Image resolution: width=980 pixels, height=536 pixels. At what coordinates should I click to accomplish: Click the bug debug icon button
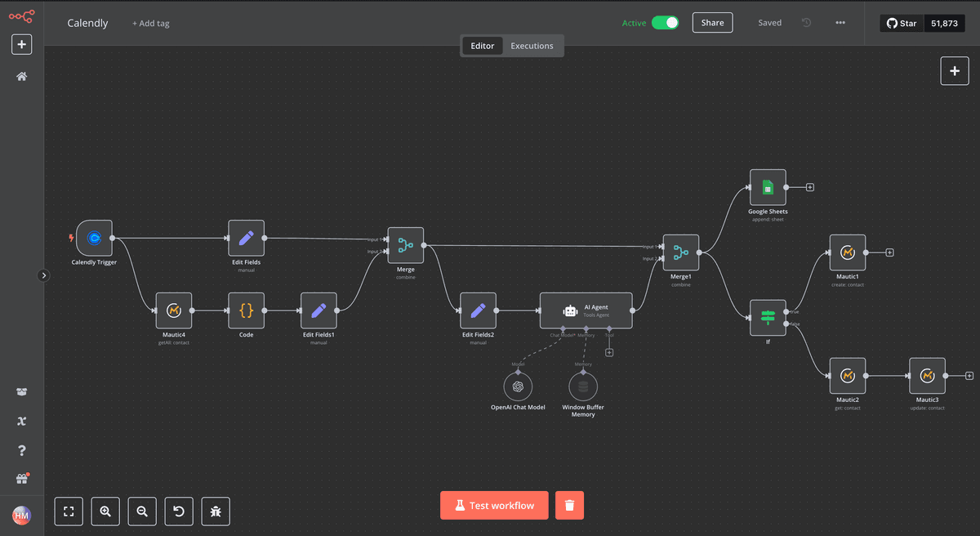pyautogui.click(x=216, y=511)
